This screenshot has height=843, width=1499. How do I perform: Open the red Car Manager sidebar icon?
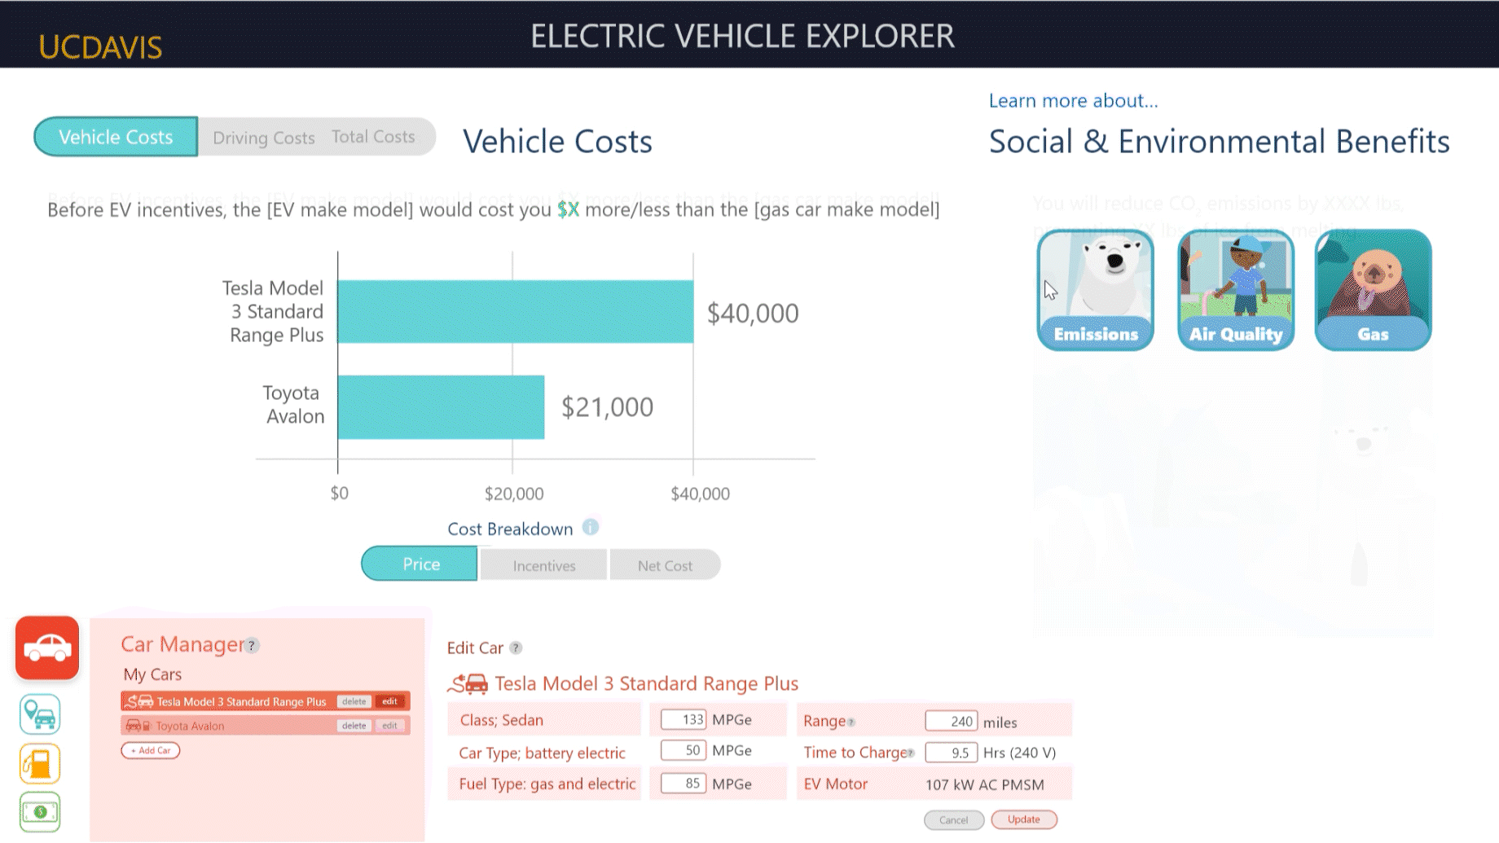[x=47, y=648]
